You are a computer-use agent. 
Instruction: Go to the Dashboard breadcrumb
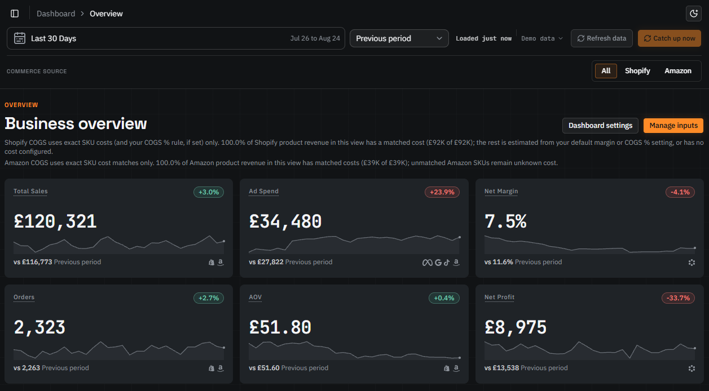pos(56,14)
